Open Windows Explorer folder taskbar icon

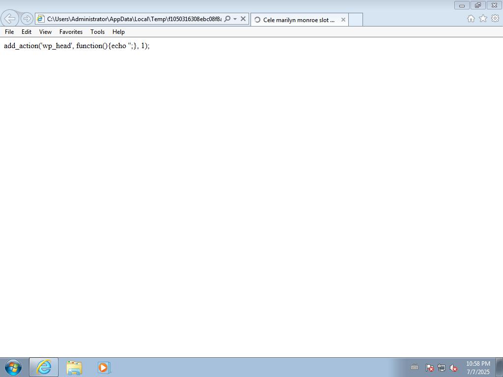[x=74, y=367]
